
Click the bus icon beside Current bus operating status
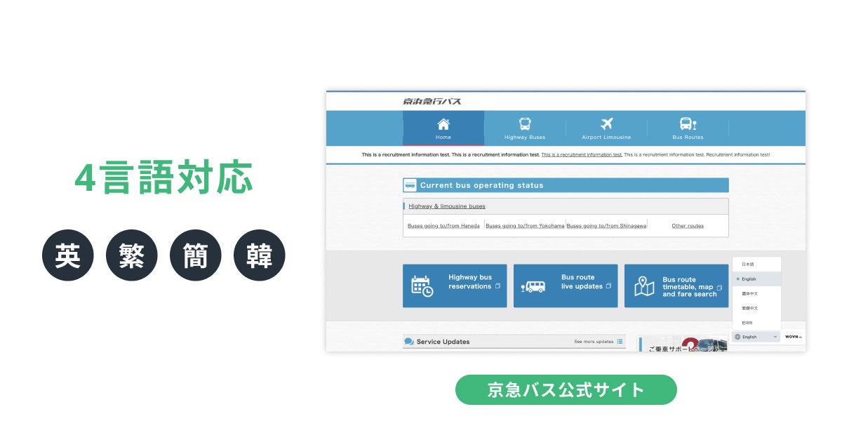coord(410,185)
